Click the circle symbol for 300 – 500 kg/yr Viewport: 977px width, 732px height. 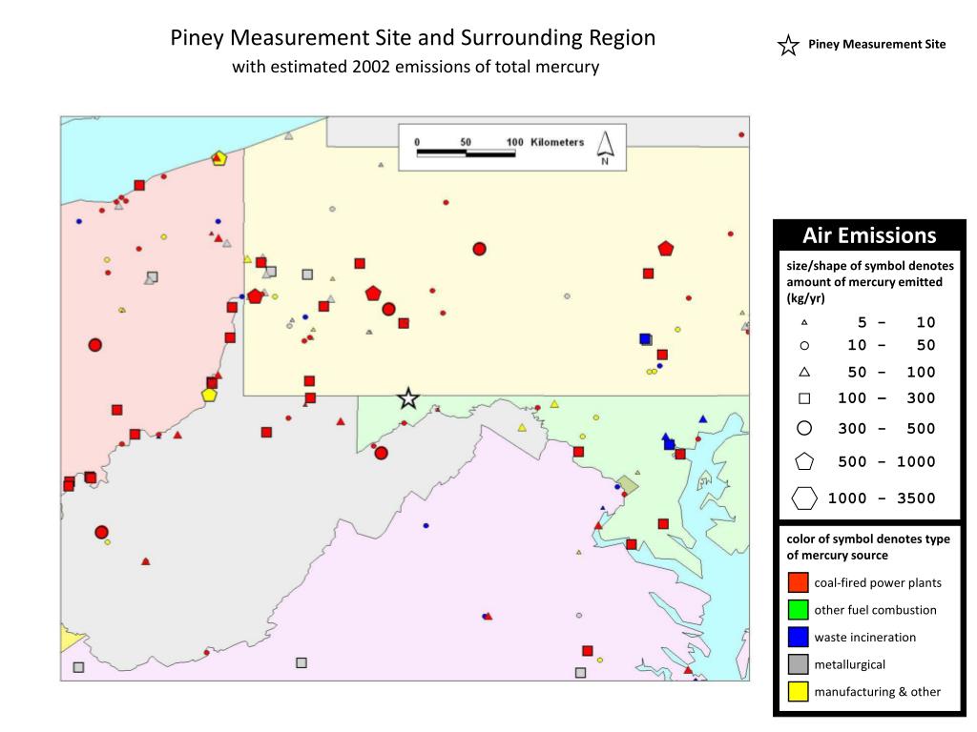tap(804, 428)
